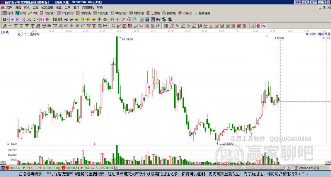The image size is (331, 177).
Task: Open the 江恩轮 wheel tool
Action: pos(153,13)
